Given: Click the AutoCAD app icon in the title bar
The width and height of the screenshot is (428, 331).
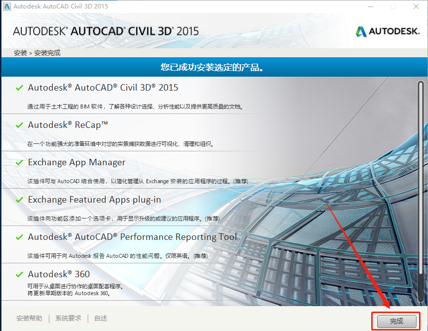Looking at the screenshot, I should pos(7,6).
